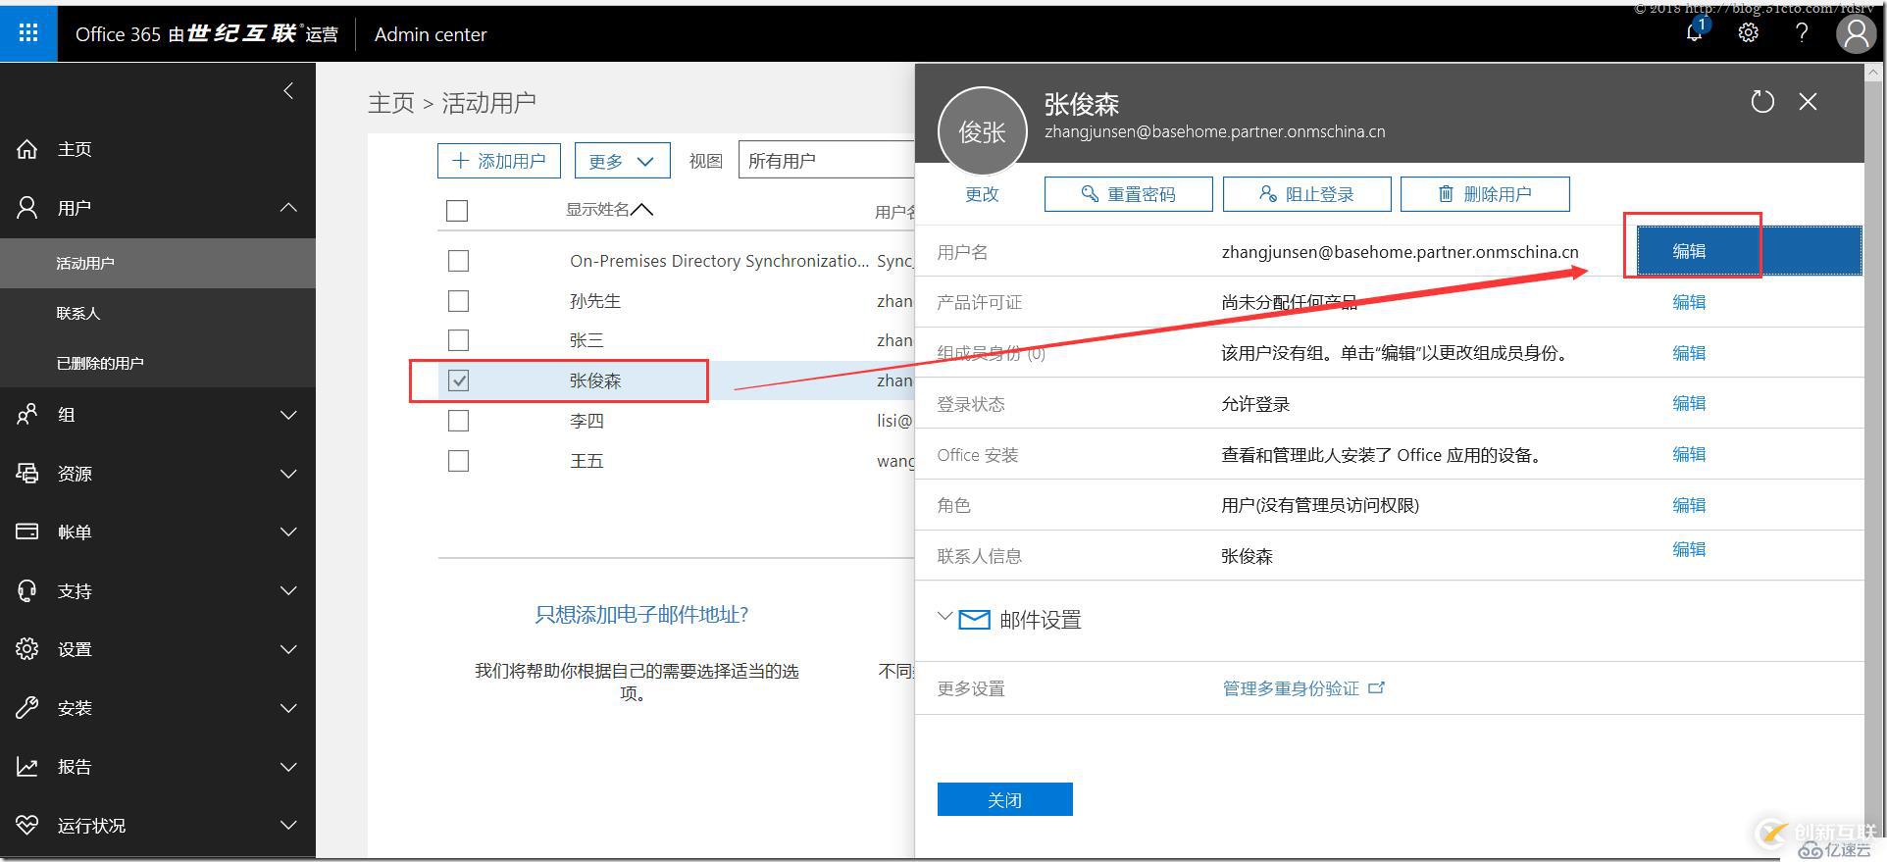Expand the 组 menu chevron
The height and width of the screenshot is (862, 1887).
click(288, 415)
